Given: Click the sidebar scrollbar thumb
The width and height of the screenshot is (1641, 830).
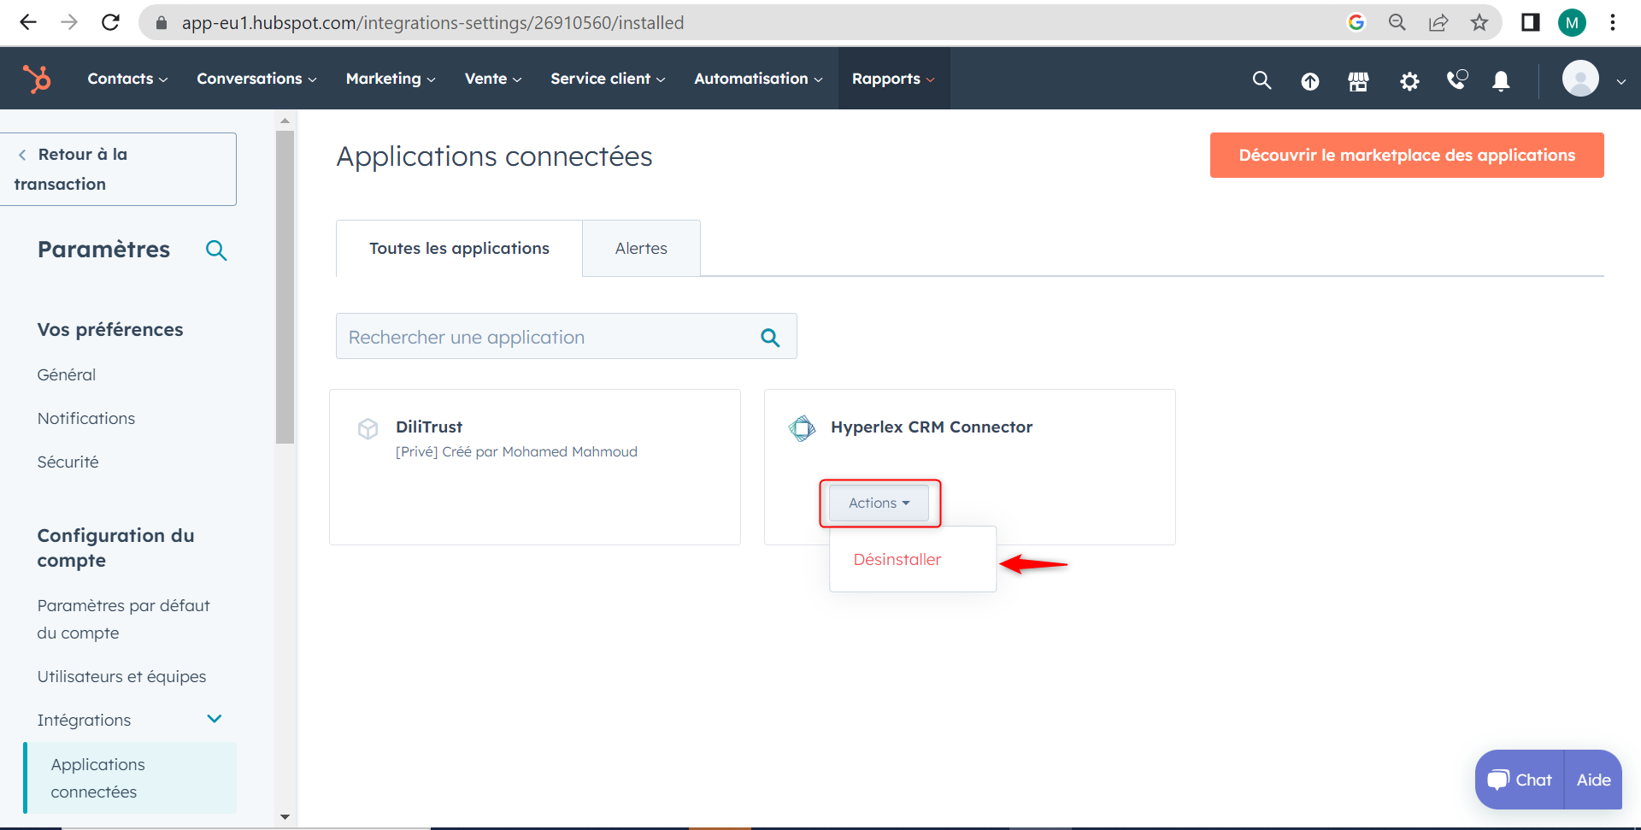Looking at the screenshot, I should [285, 287].
